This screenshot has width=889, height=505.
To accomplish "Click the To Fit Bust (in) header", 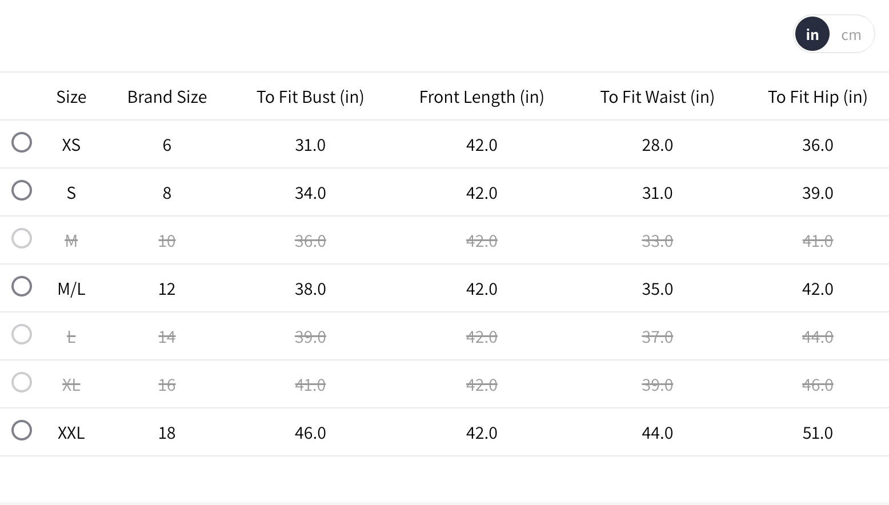I will pyautogui.click(x=310, y=97).
